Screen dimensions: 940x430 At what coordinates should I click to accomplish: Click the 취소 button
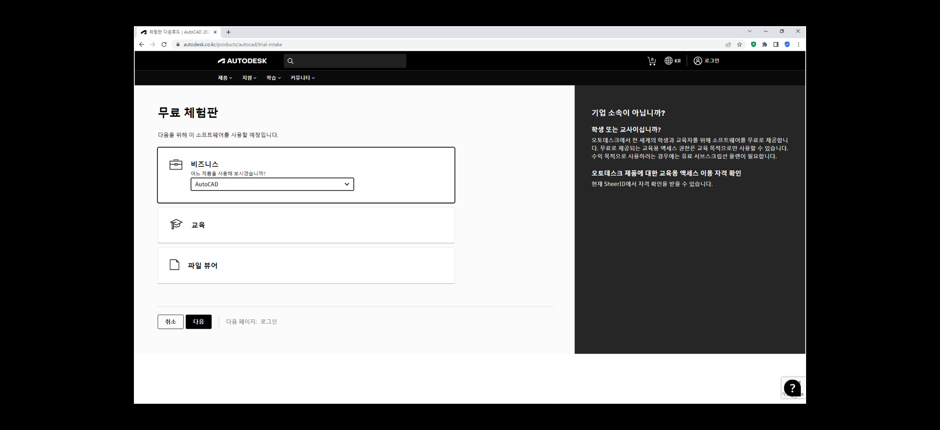171,321
